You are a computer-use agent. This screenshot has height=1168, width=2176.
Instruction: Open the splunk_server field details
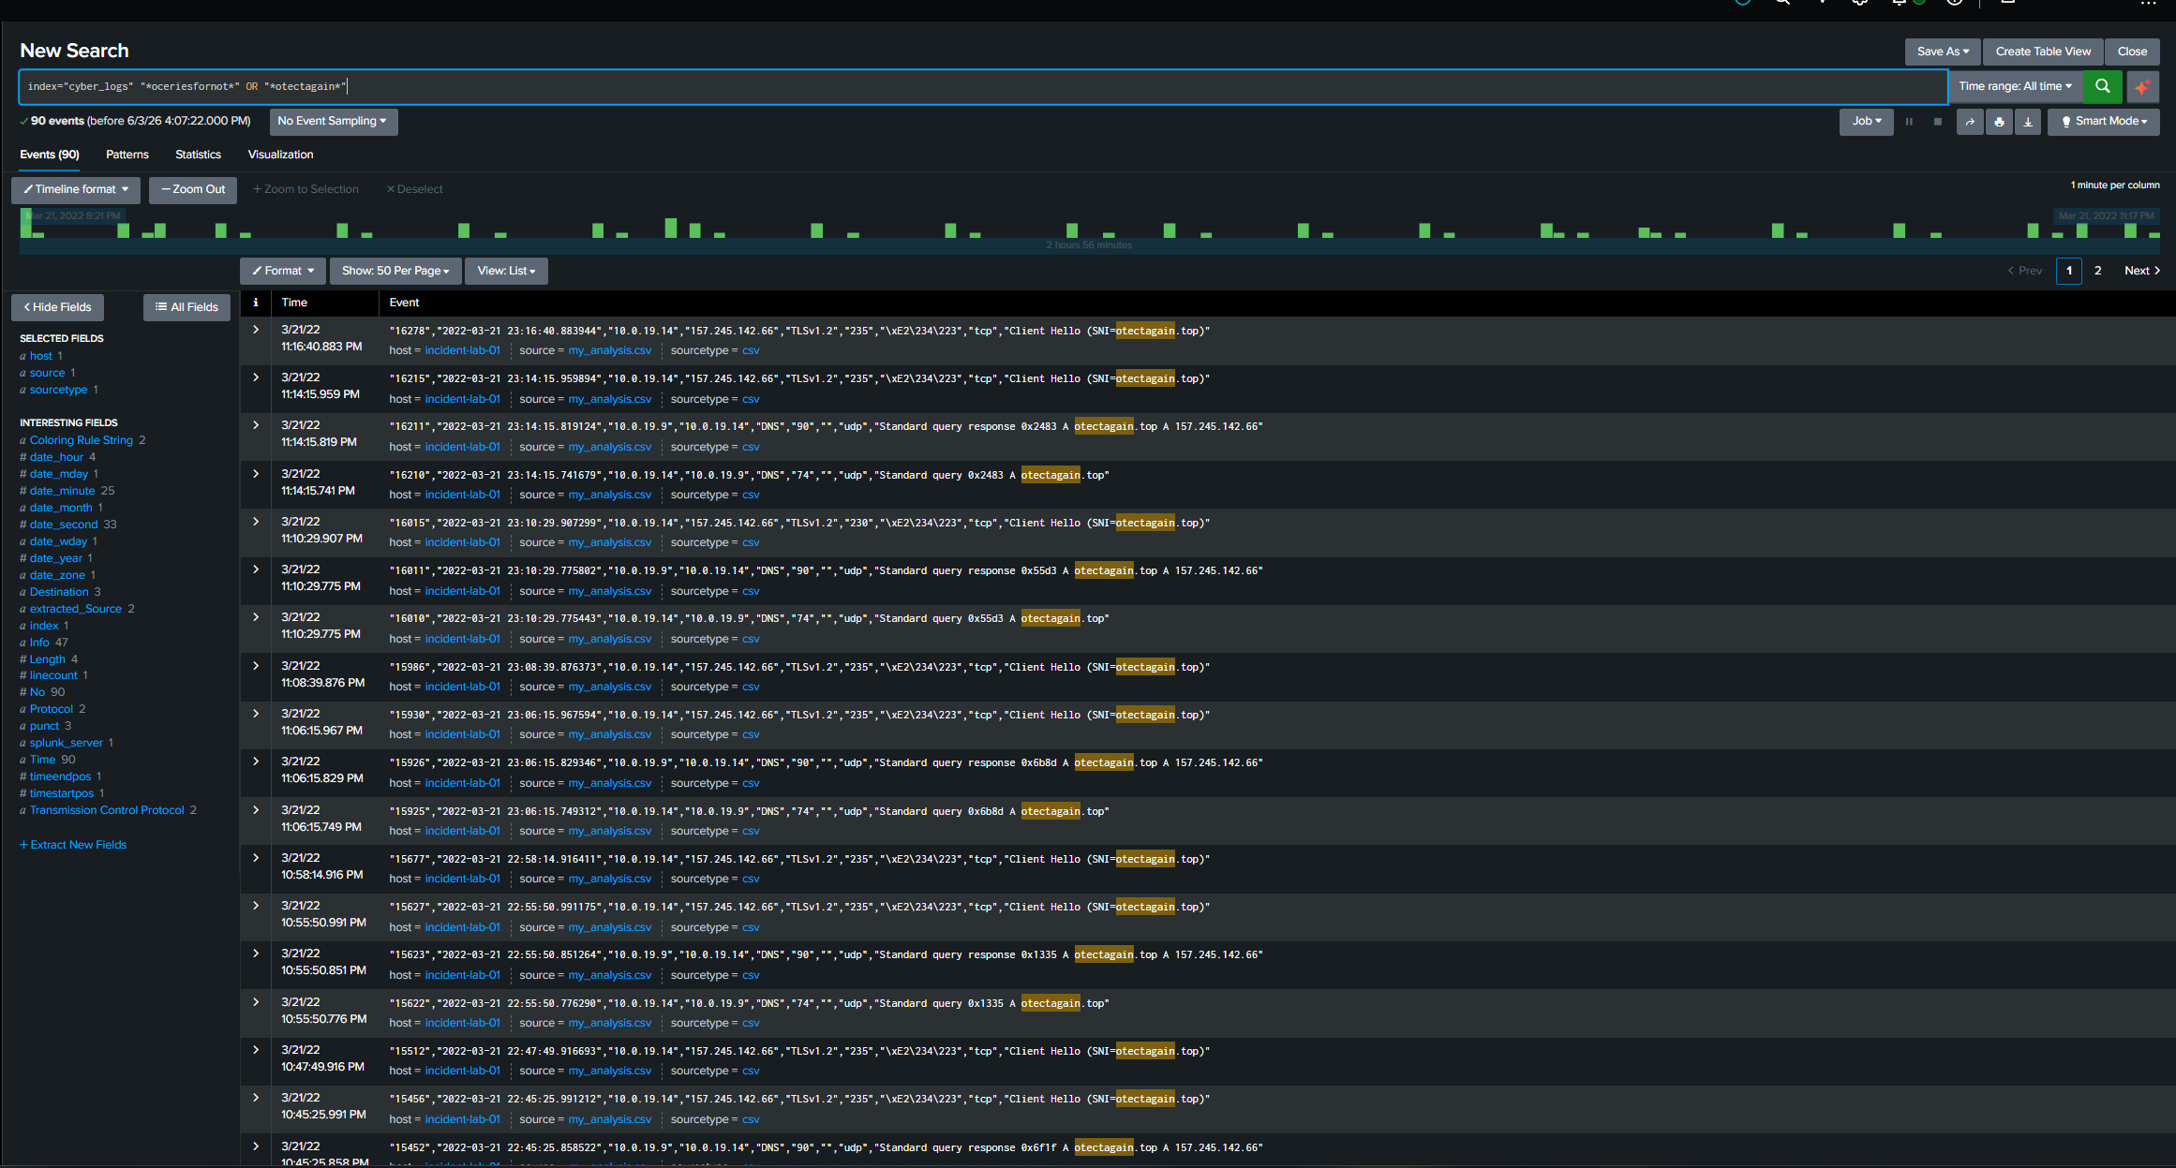coord(66,743)
